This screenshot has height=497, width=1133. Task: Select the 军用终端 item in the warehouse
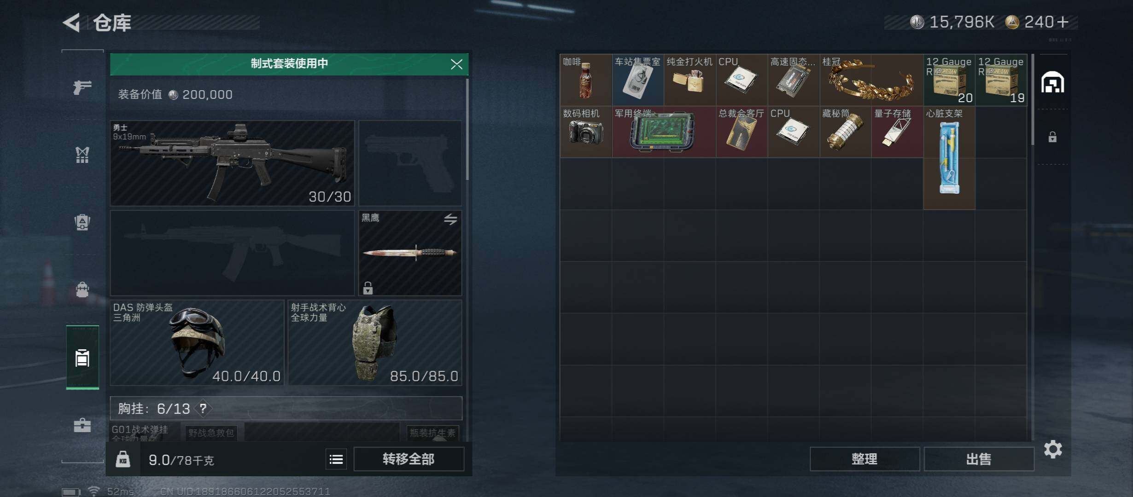coord(664,132)
